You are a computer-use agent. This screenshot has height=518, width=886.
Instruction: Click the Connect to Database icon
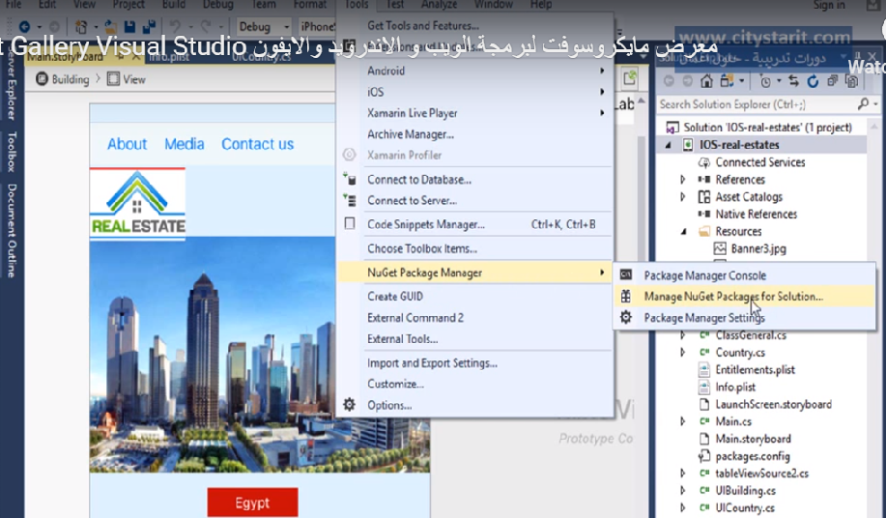[349, 180]
